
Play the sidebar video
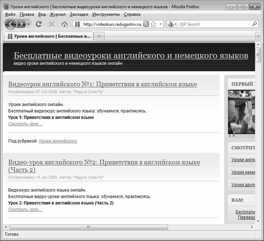pos(230,136)
